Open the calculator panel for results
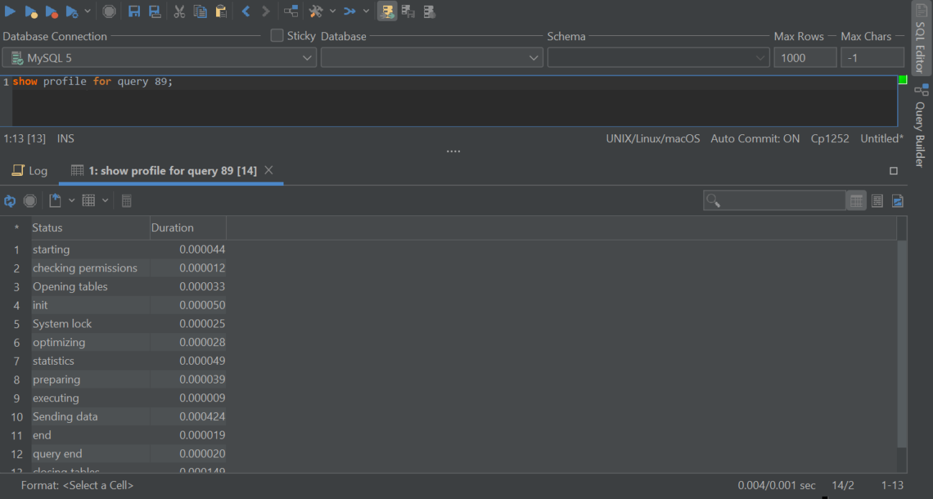 click(x=126, y=200)
